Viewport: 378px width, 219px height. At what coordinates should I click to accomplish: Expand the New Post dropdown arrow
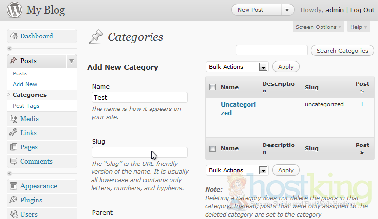tap(288, 10)
